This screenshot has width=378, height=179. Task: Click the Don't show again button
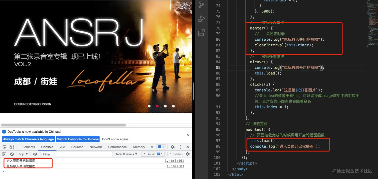[x=115, y=139]
